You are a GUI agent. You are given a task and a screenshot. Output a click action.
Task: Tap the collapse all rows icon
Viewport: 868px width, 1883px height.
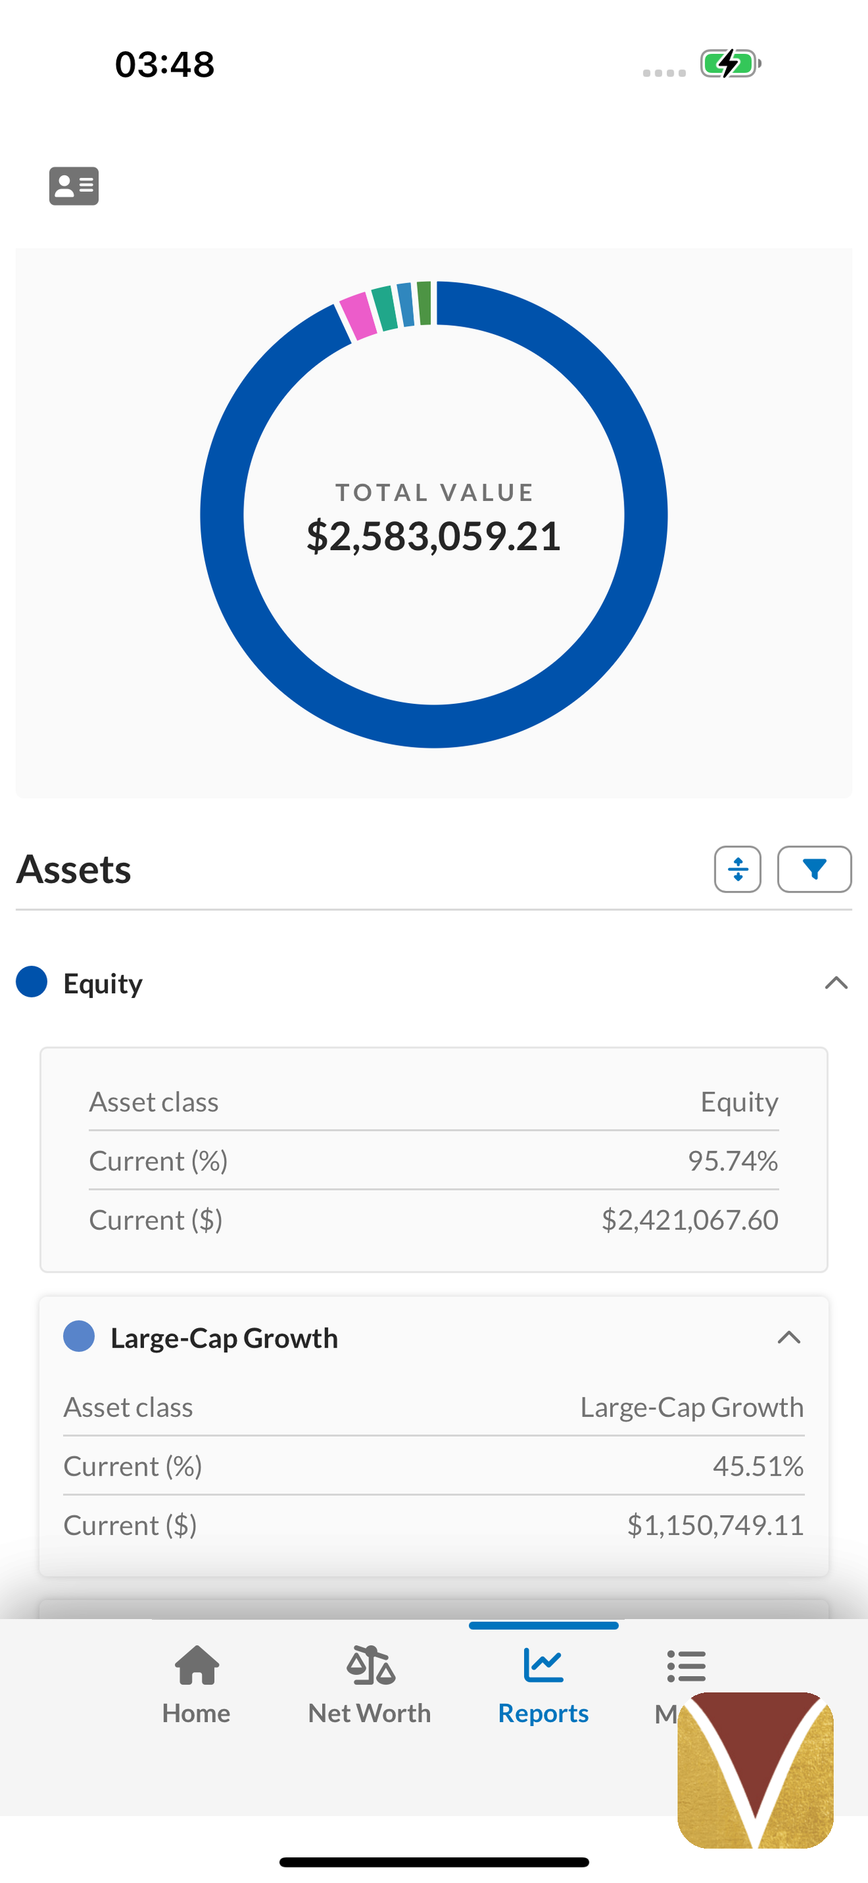737,869
